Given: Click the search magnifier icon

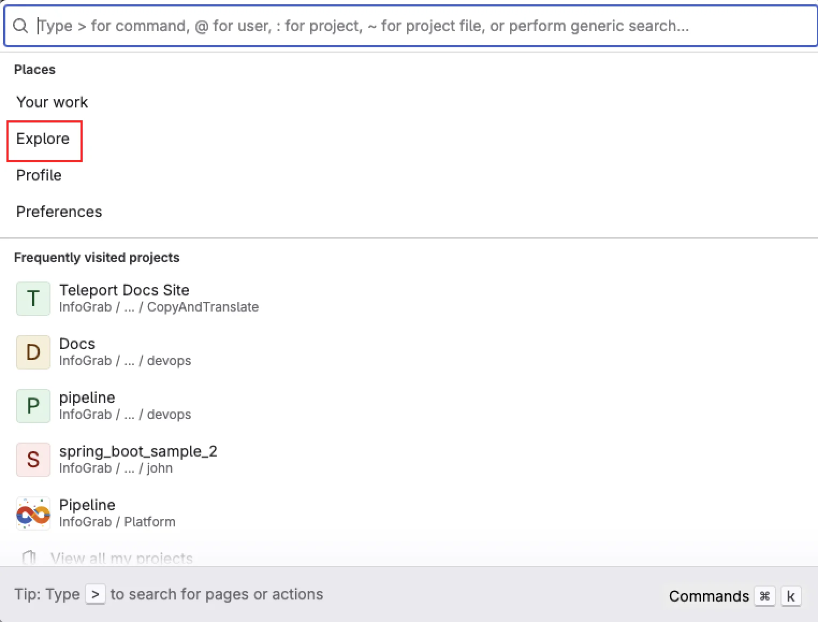Looking at the screenshot, I should (20, 26).
